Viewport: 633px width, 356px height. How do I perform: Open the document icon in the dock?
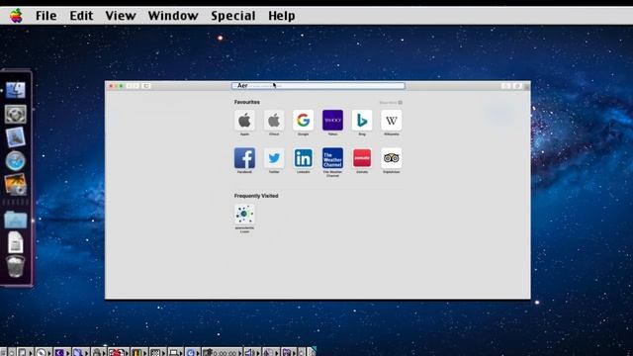[x=16, y=242]
